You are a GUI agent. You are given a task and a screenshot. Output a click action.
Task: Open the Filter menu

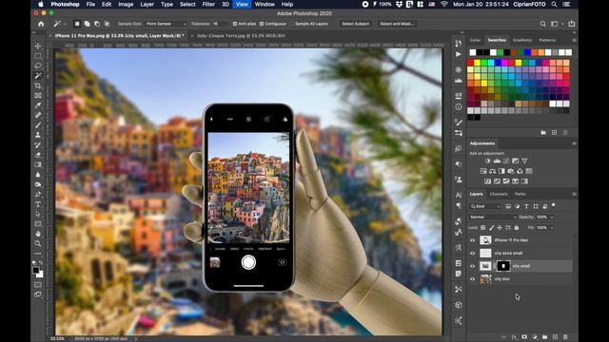click(208, 4)
